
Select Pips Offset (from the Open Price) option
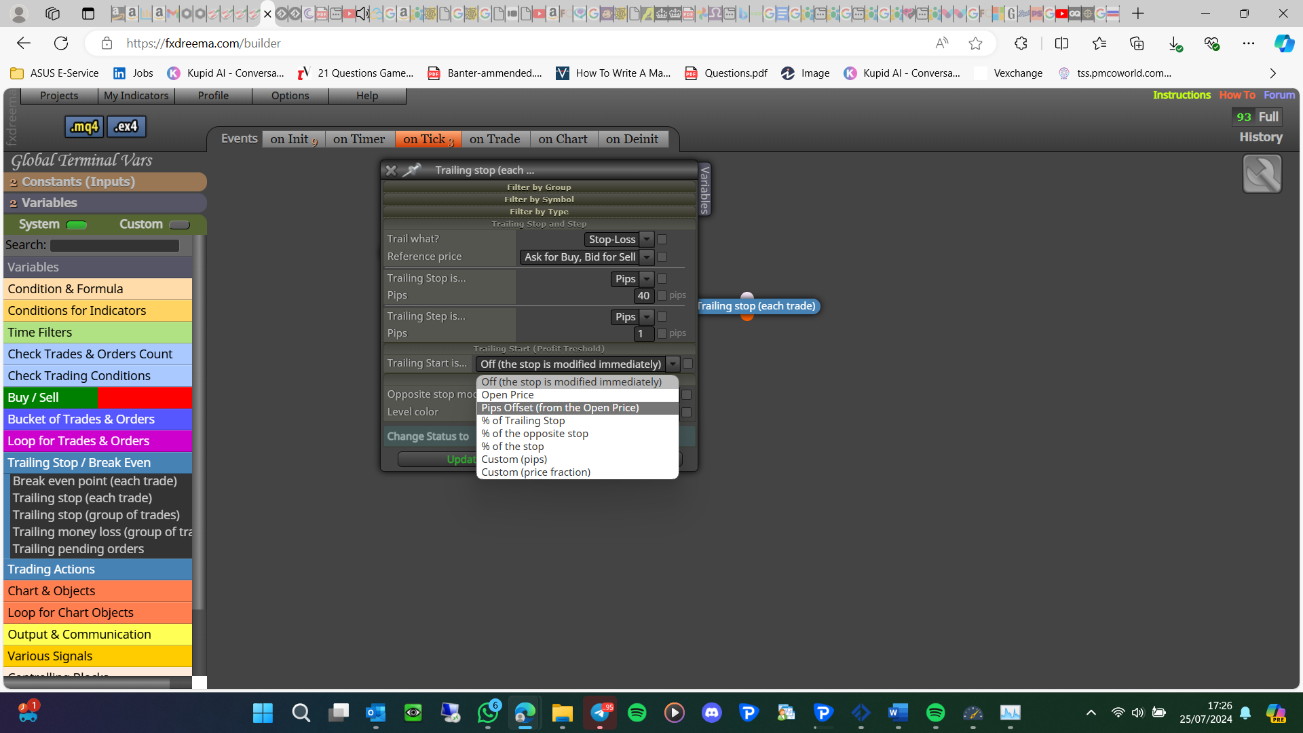[x=578, y=408]
